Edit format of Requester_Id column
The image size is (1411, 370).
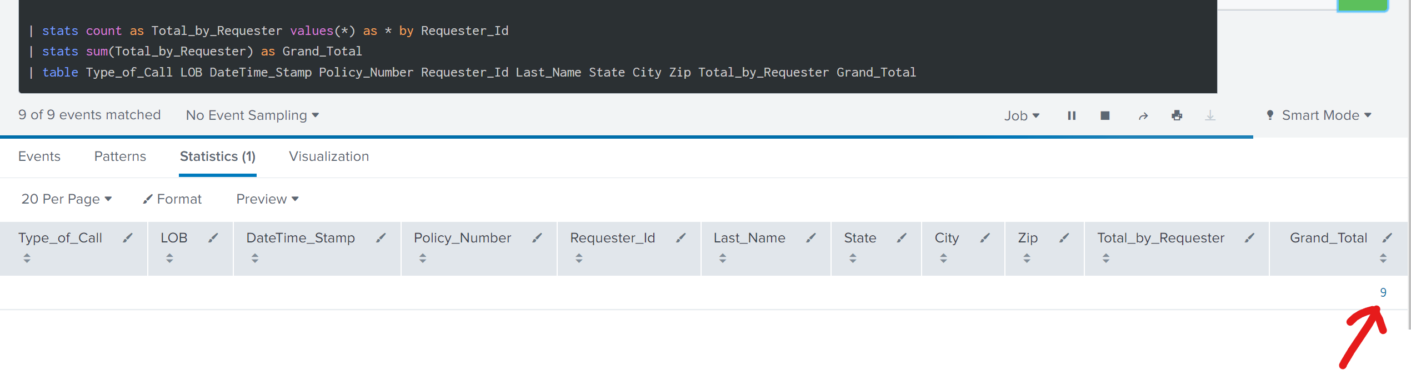tap(681, 238)
